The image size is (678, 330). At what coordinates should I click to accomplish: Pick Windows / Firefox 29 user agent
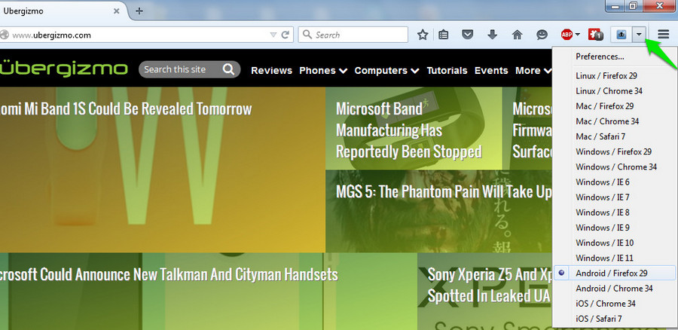[x=615, y=151]
